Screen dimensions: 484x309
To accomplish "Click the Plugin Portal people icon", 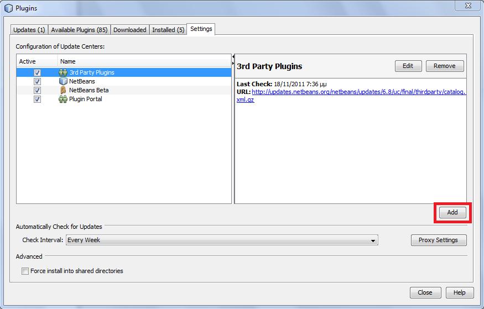I will [x=63, y=99].
